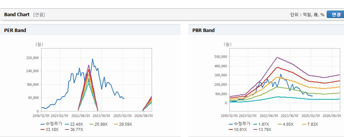
Task: Click the (원) unit label above PER chart
Action: coord(39,44)
